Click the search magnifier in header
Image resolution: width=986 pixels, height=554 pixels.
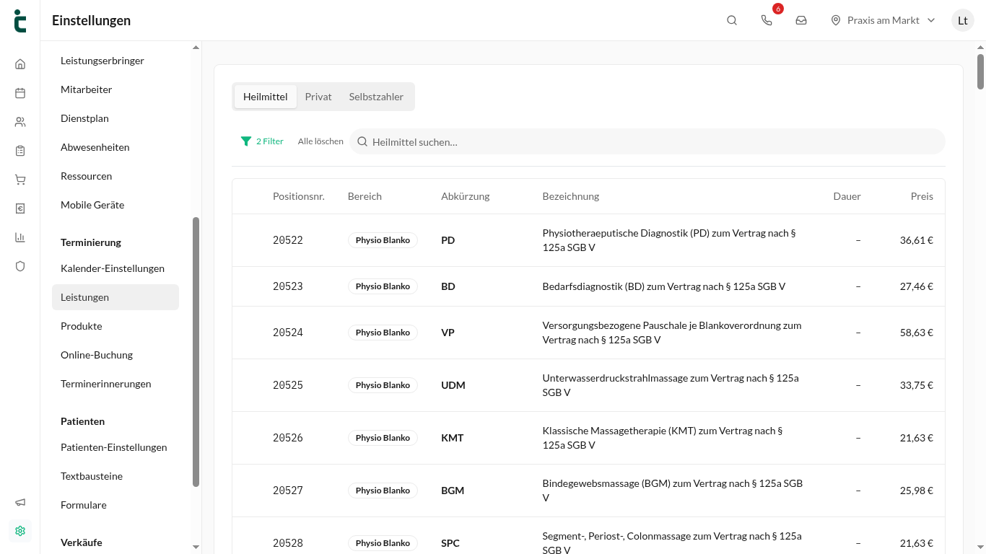point(732,20)
